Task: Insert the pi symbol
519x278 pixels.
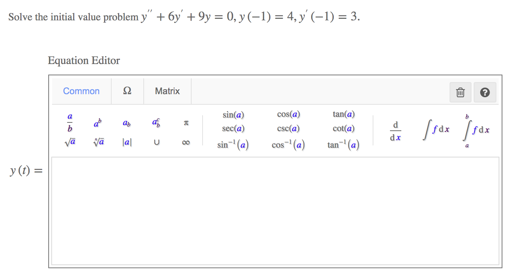Action: point(186,123)
